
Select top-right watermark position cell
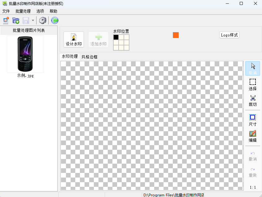126,37
